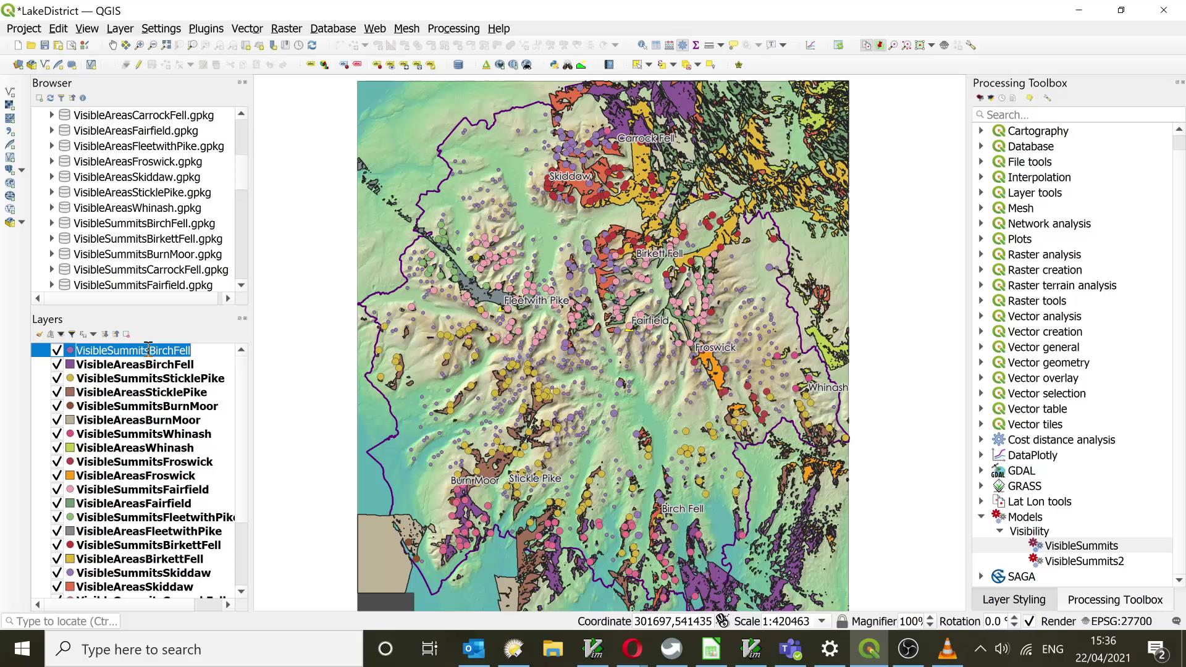Open the Python console
This screenshot has height=667, width=1186.
pyautogui.click(x=554, y=64)
